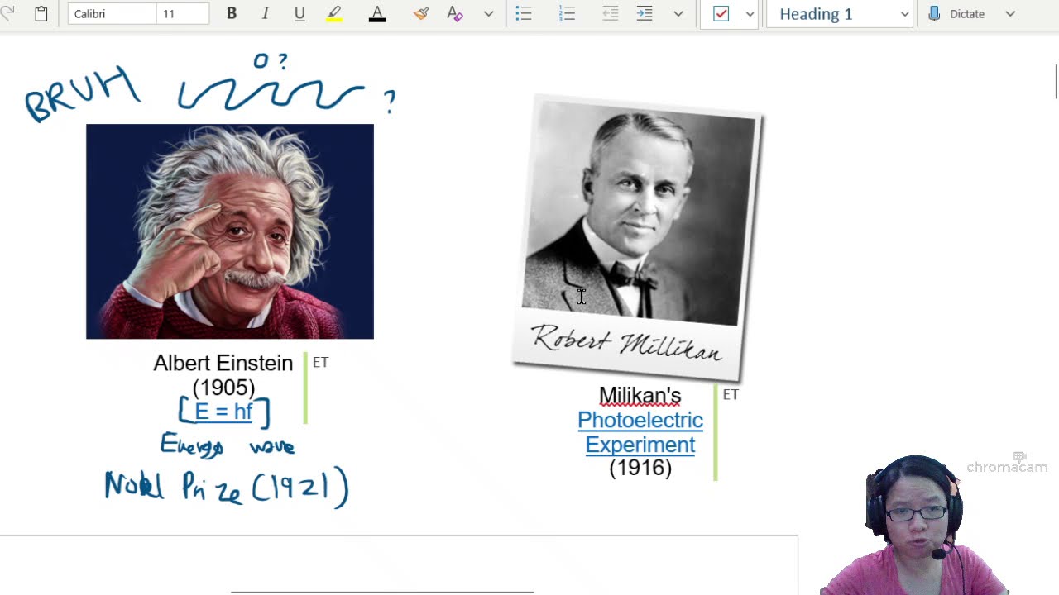Image resolution: width=1059 pixels, height=595 pixels.
Task: Open Dictate options dropdown arrow
Action: pyautogui.click(x=1010, y=13)
